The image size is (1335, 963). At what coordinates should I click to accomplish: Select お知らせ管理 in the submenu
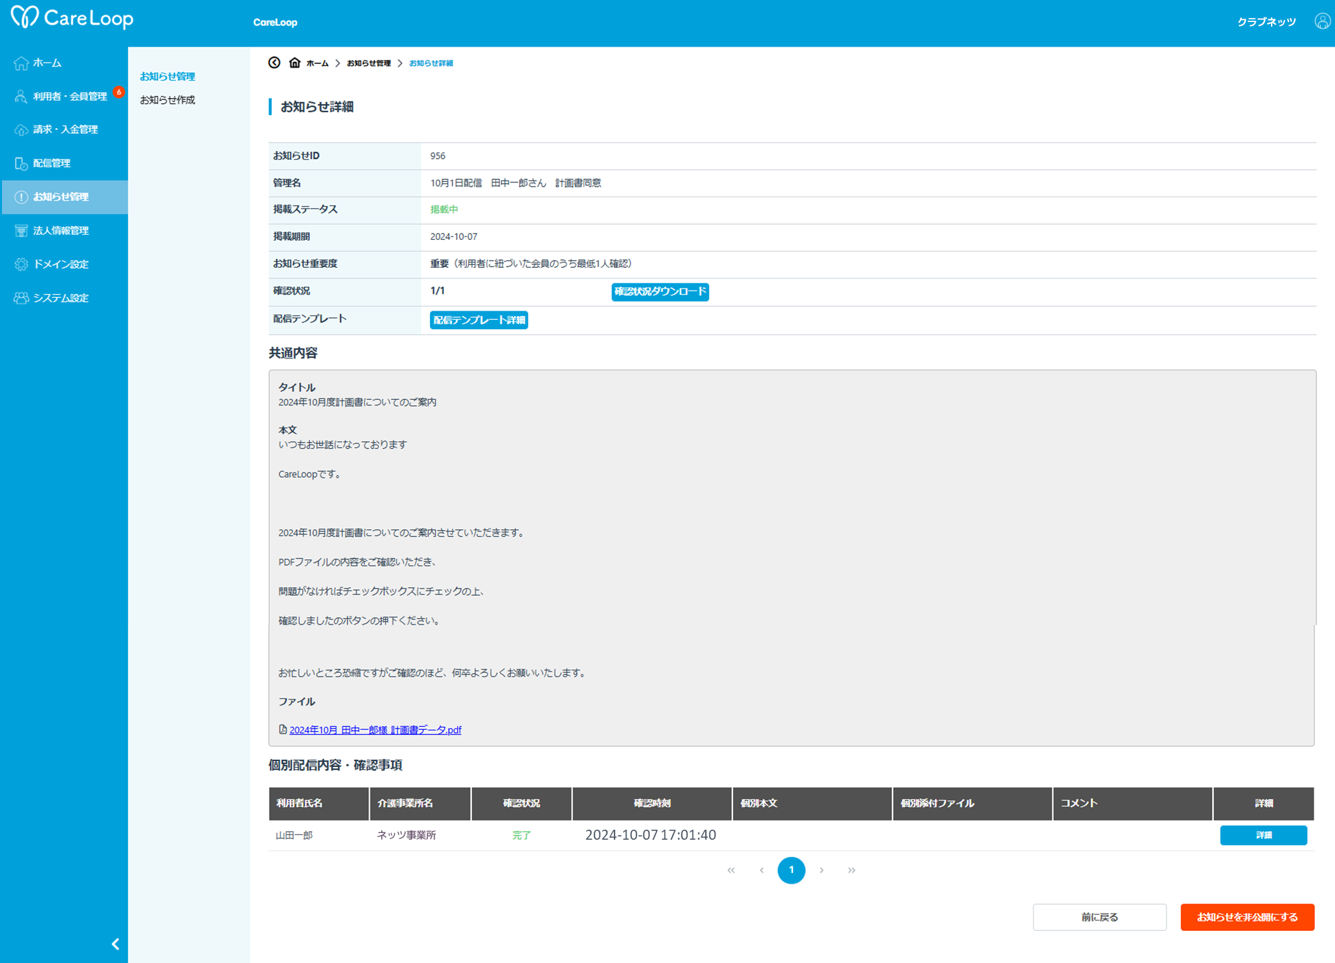pos(167,76)
